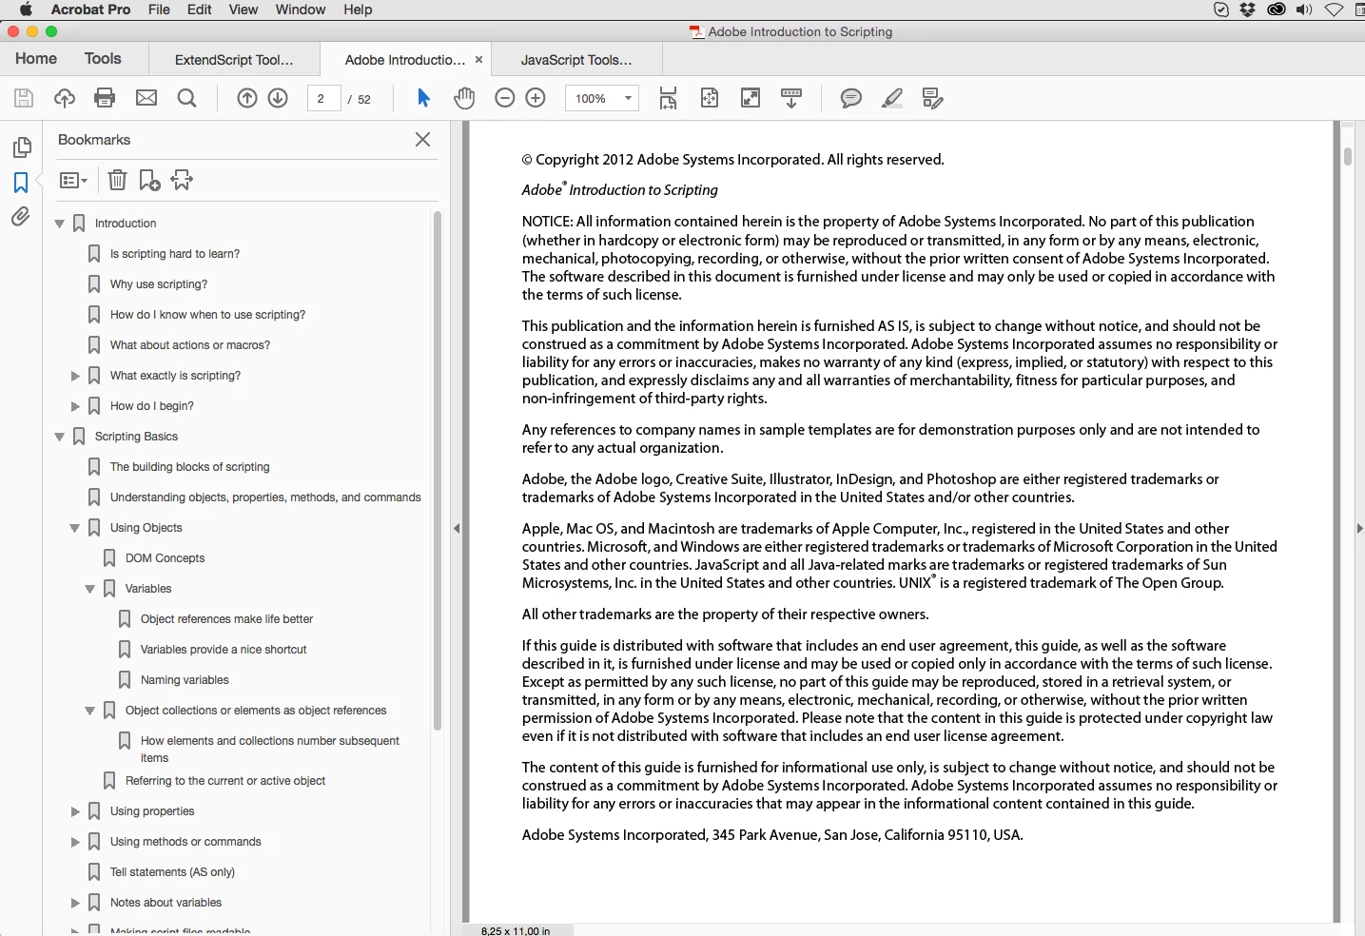
Task: Expand 'Using methods or commands' bookmark
Action: point(75,842)
